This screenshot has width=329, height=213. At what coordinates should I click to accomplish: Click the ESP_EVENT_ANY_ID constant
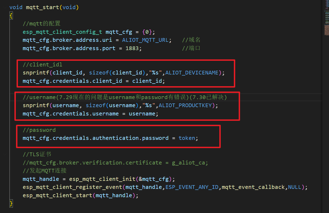(x=192, y=187)
